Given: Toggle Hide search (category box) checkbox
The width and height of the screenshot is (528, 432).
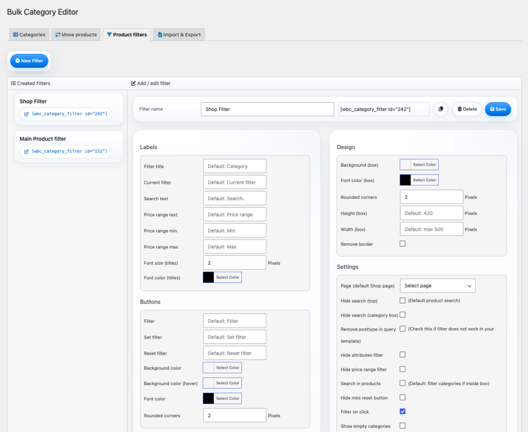Looking at the screenshot, I should 402,315.
